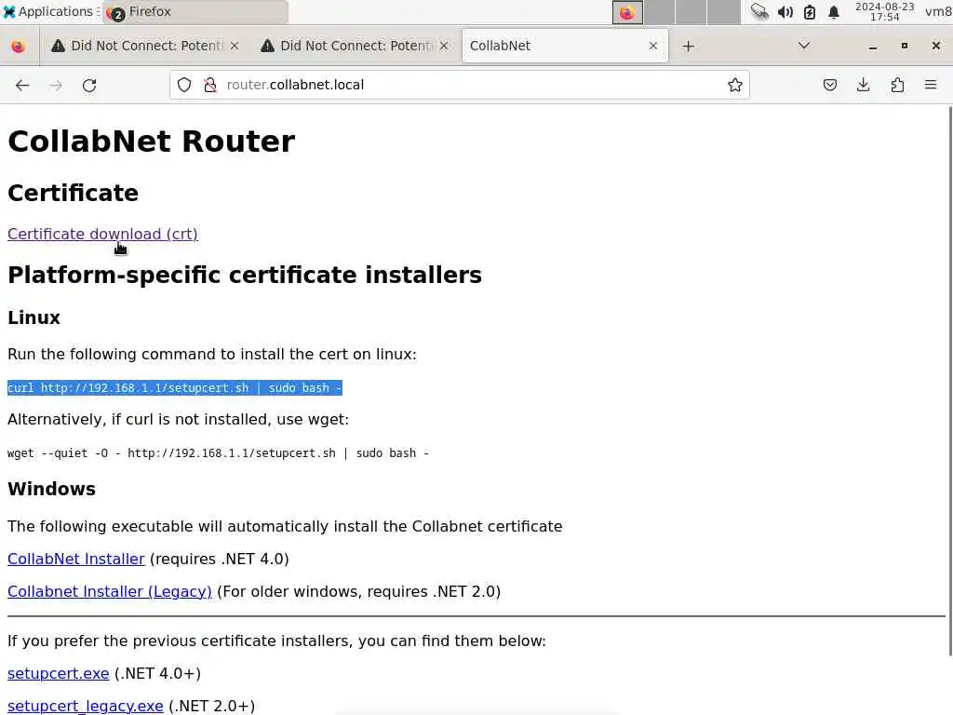Download setupcert.exe link
Image resolution: width=953 pixels, height=715 pixels.
[x=59, y=674]
